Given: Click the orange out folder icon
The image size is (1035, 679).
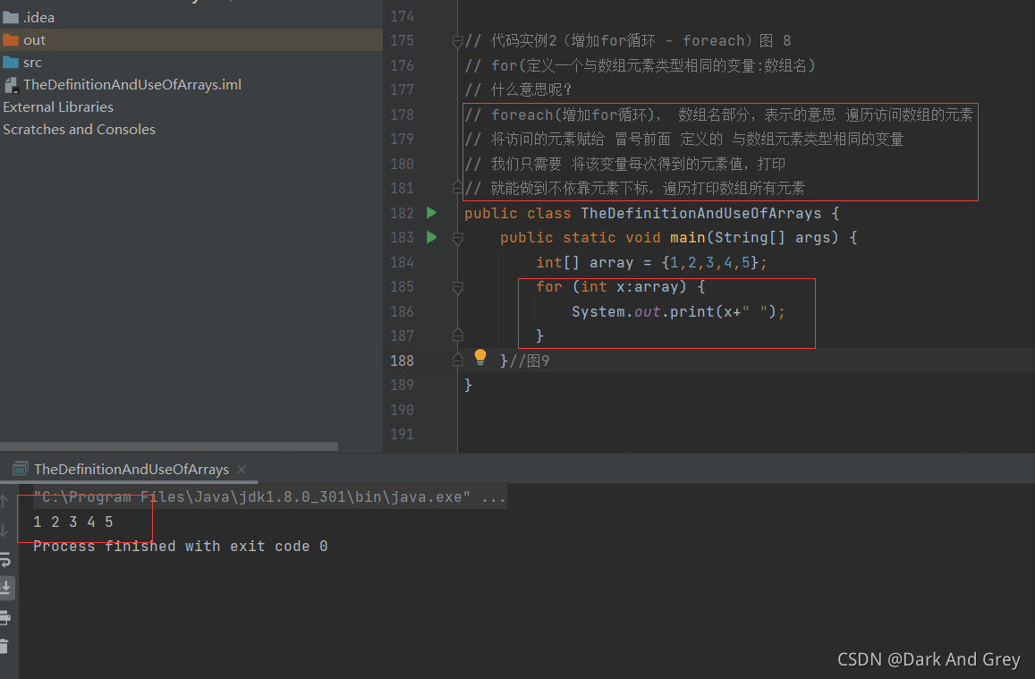Looking at the screenshot, I should tap(11, 39).
